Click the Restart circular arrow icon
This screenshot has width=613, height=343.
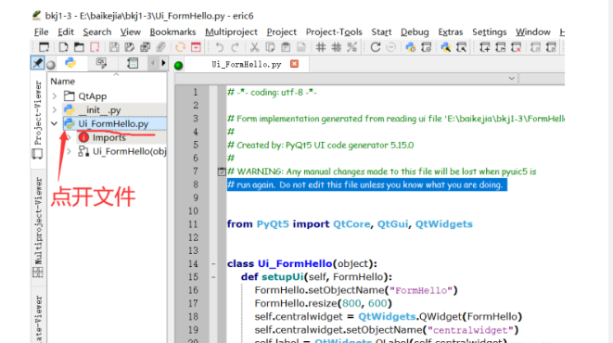click(x=376, y=47)
